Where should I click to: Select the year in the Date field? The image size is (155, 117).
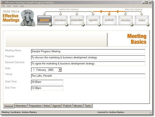(51, 70)
